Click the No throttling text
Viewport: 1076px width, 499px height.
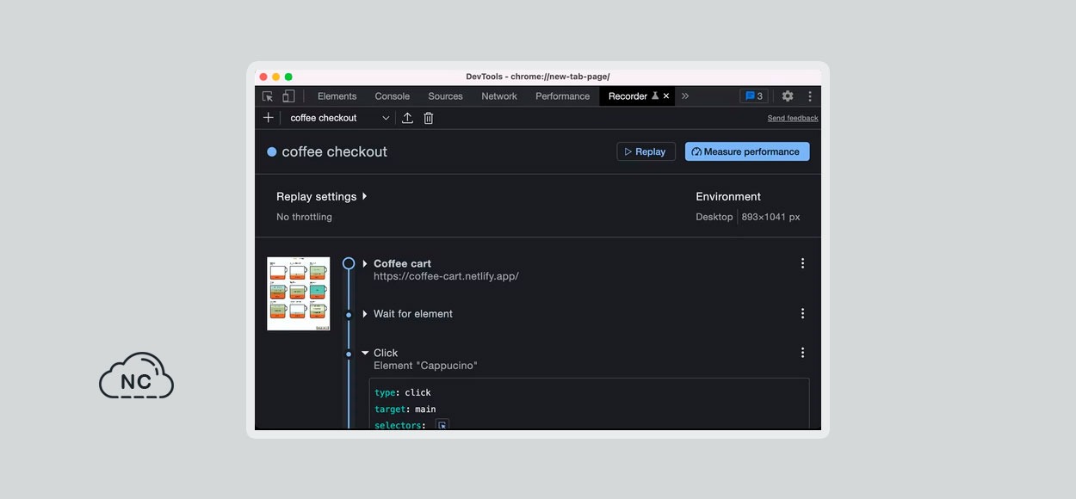click(x=304, y=217)
